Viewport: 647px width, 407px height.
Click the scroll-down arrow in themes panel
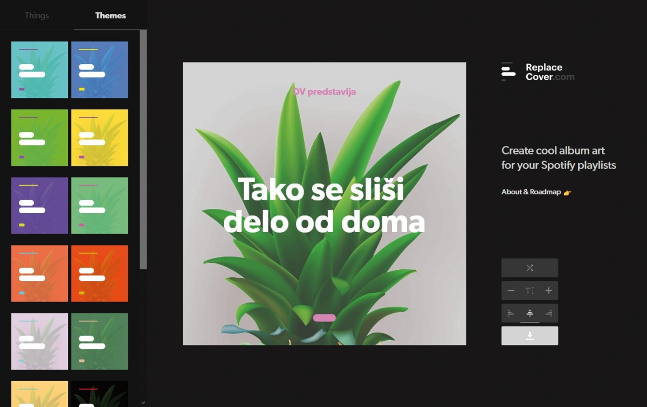pos(143,402)
